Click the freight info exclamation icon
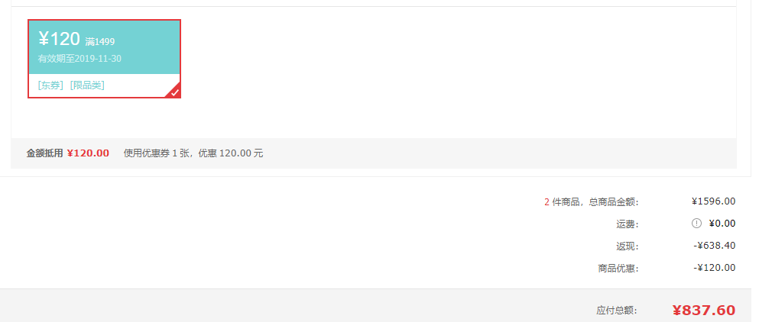 pyautogui.click(x=696, y=224)
